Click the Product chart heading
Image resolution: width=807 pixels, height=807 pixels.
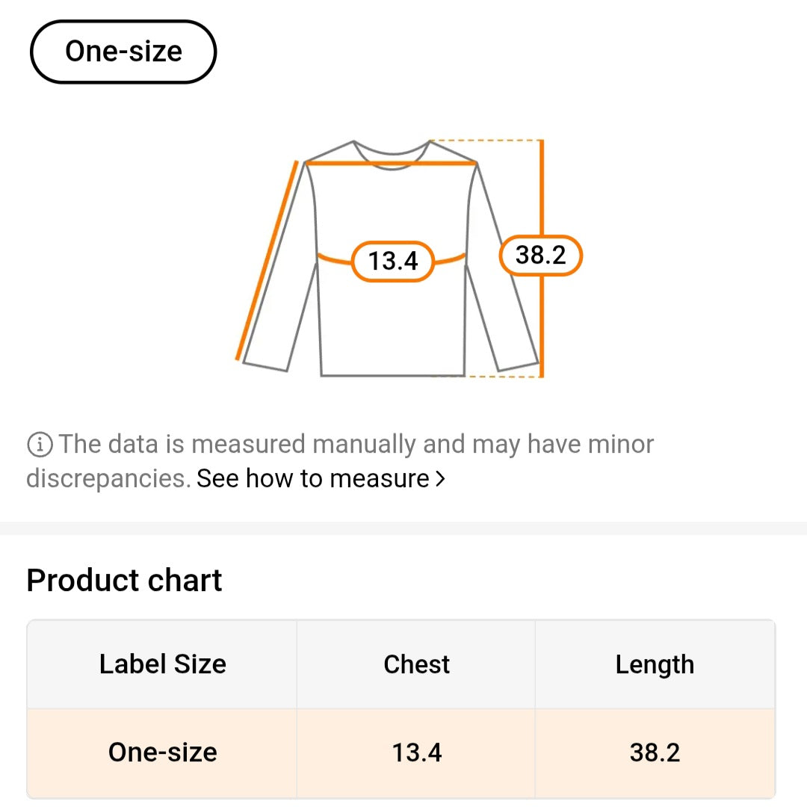click(x=124, y=581)
